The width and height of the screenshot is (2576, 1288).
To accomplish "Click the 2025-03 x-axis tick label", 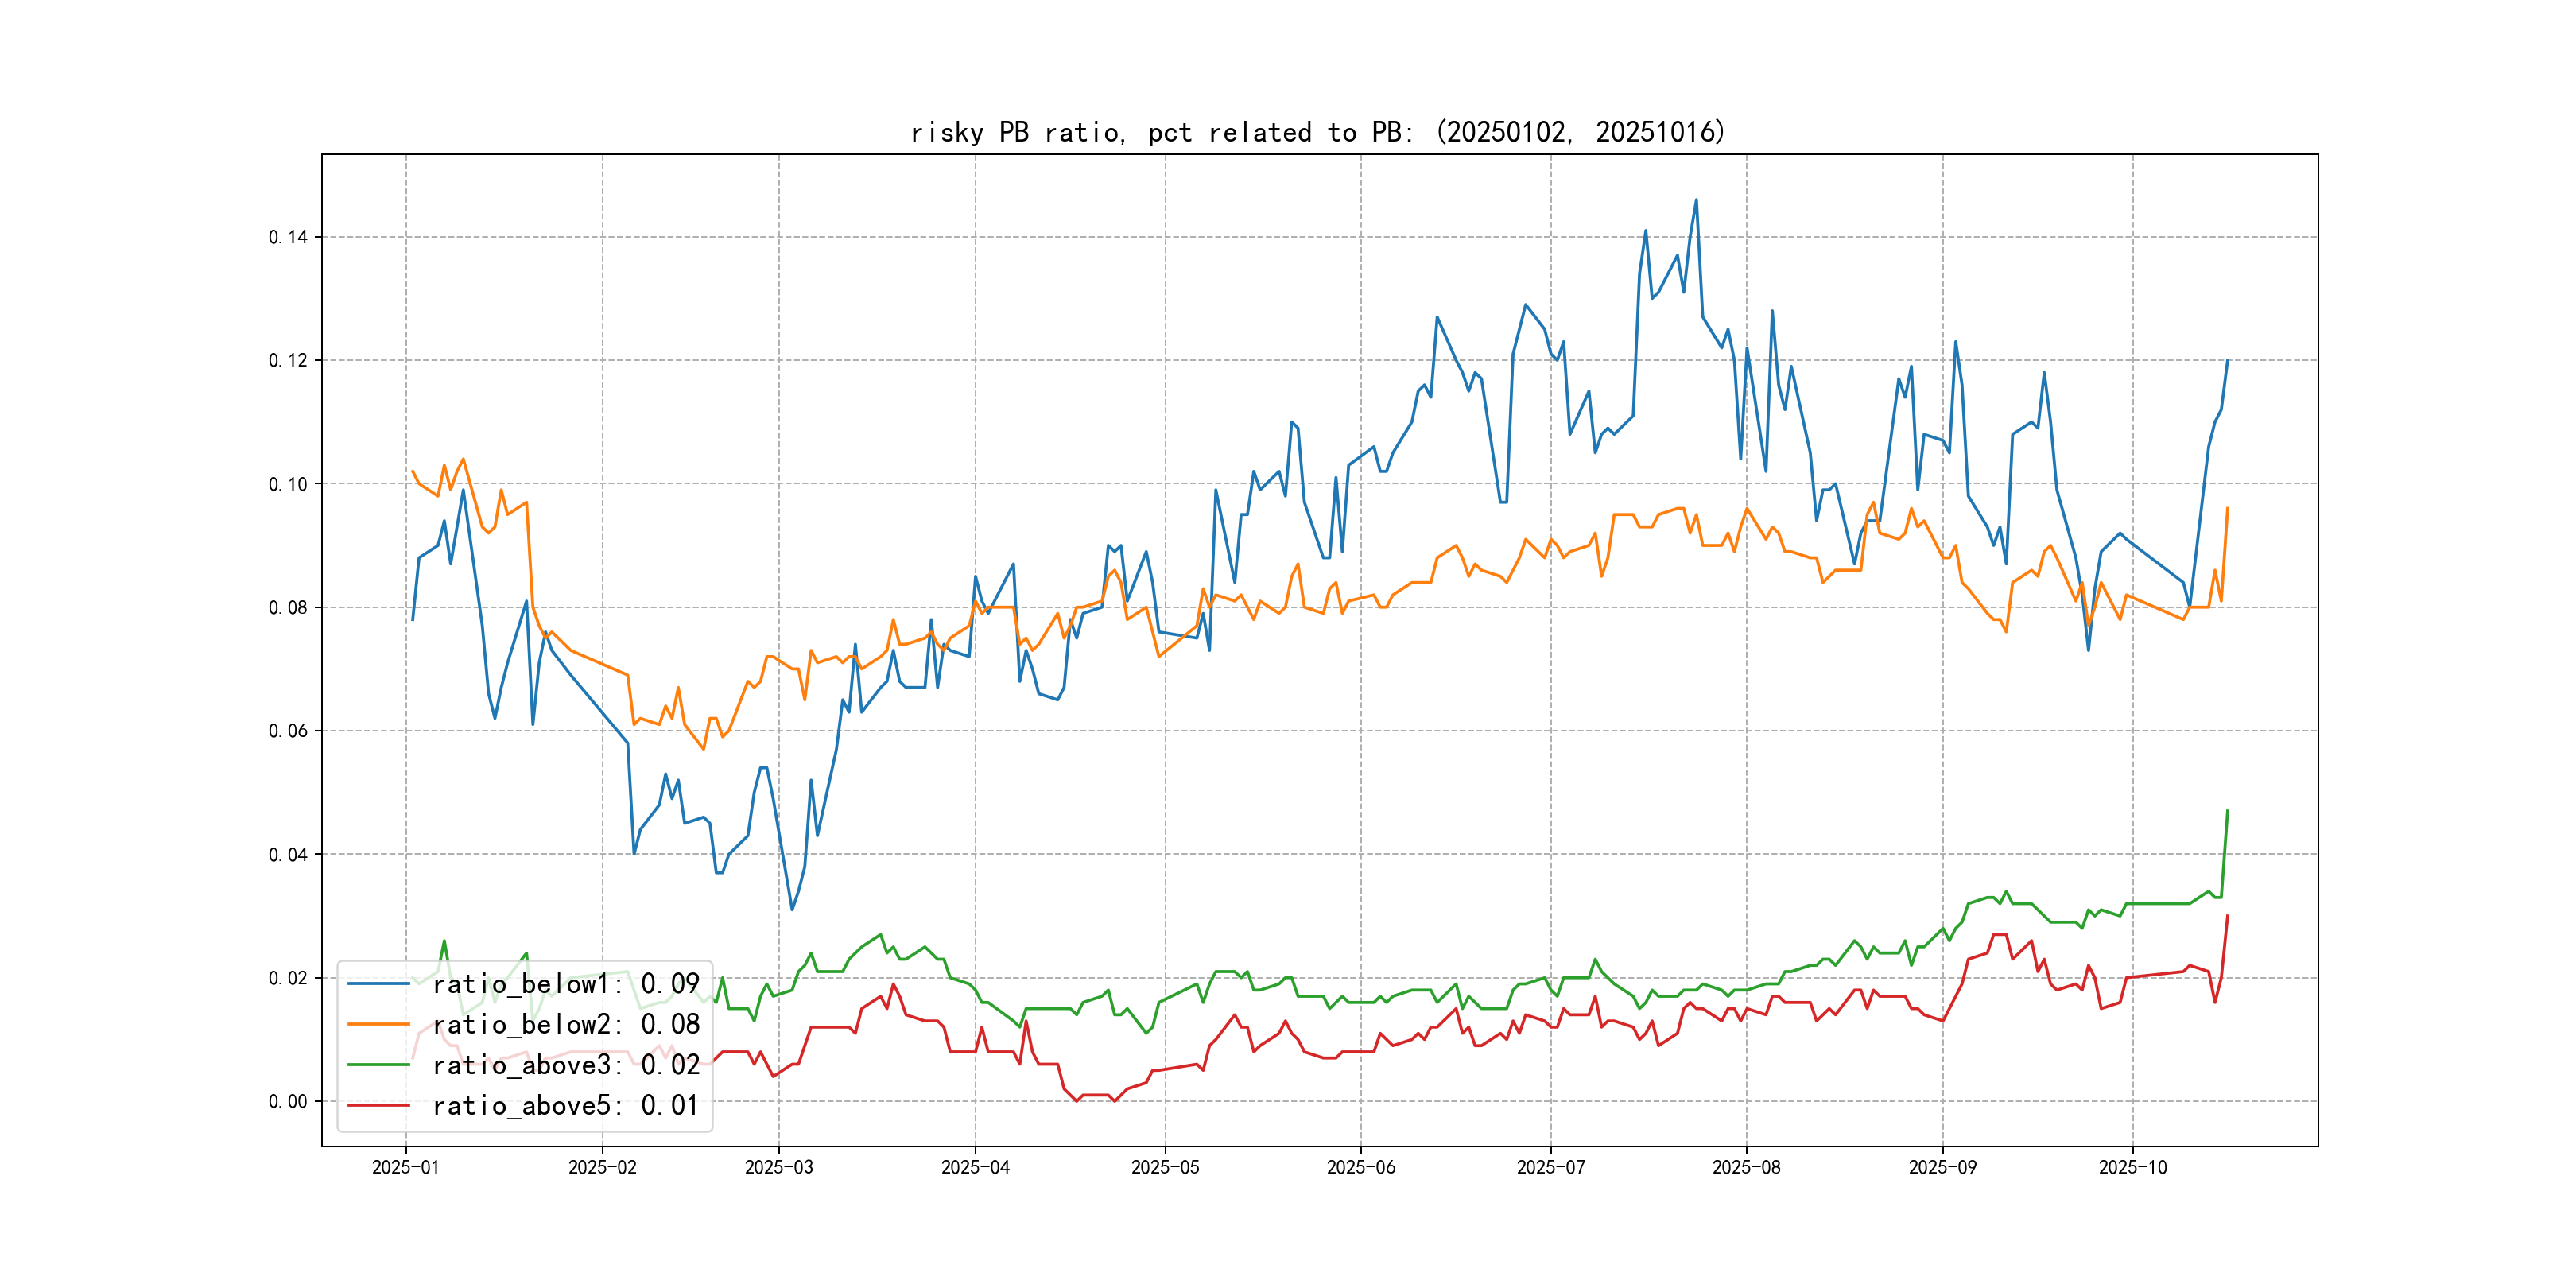I will point(778,1167).
